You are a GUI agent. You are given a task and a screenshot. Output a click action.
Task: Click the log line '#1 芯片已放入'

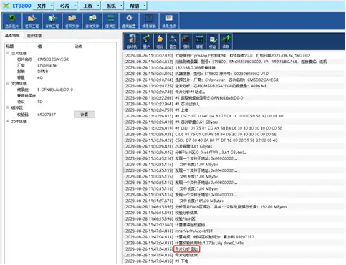(x=162, y=104)
